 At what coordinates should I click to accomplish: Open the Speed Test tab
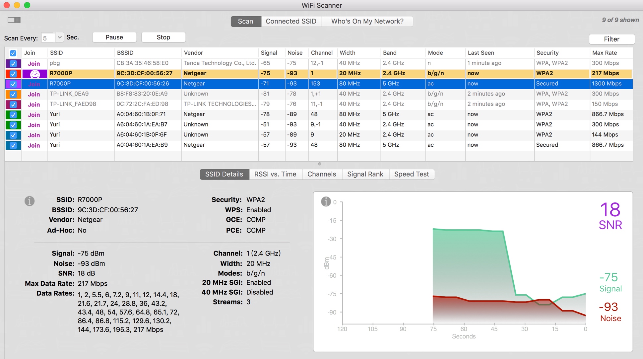(x=411, y=174)
